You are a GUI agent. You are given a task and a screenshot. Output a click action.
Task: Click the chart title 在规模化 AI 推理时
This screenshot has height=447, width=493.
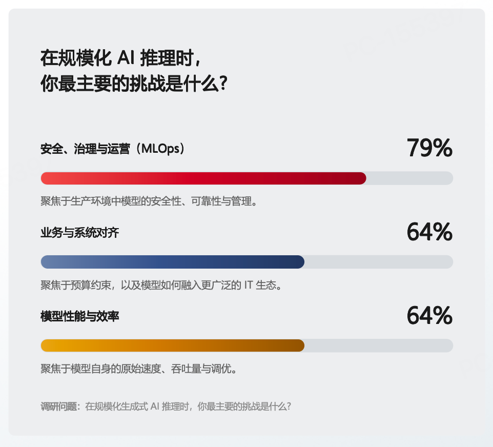pyautogui.click(x=121, y=58)
